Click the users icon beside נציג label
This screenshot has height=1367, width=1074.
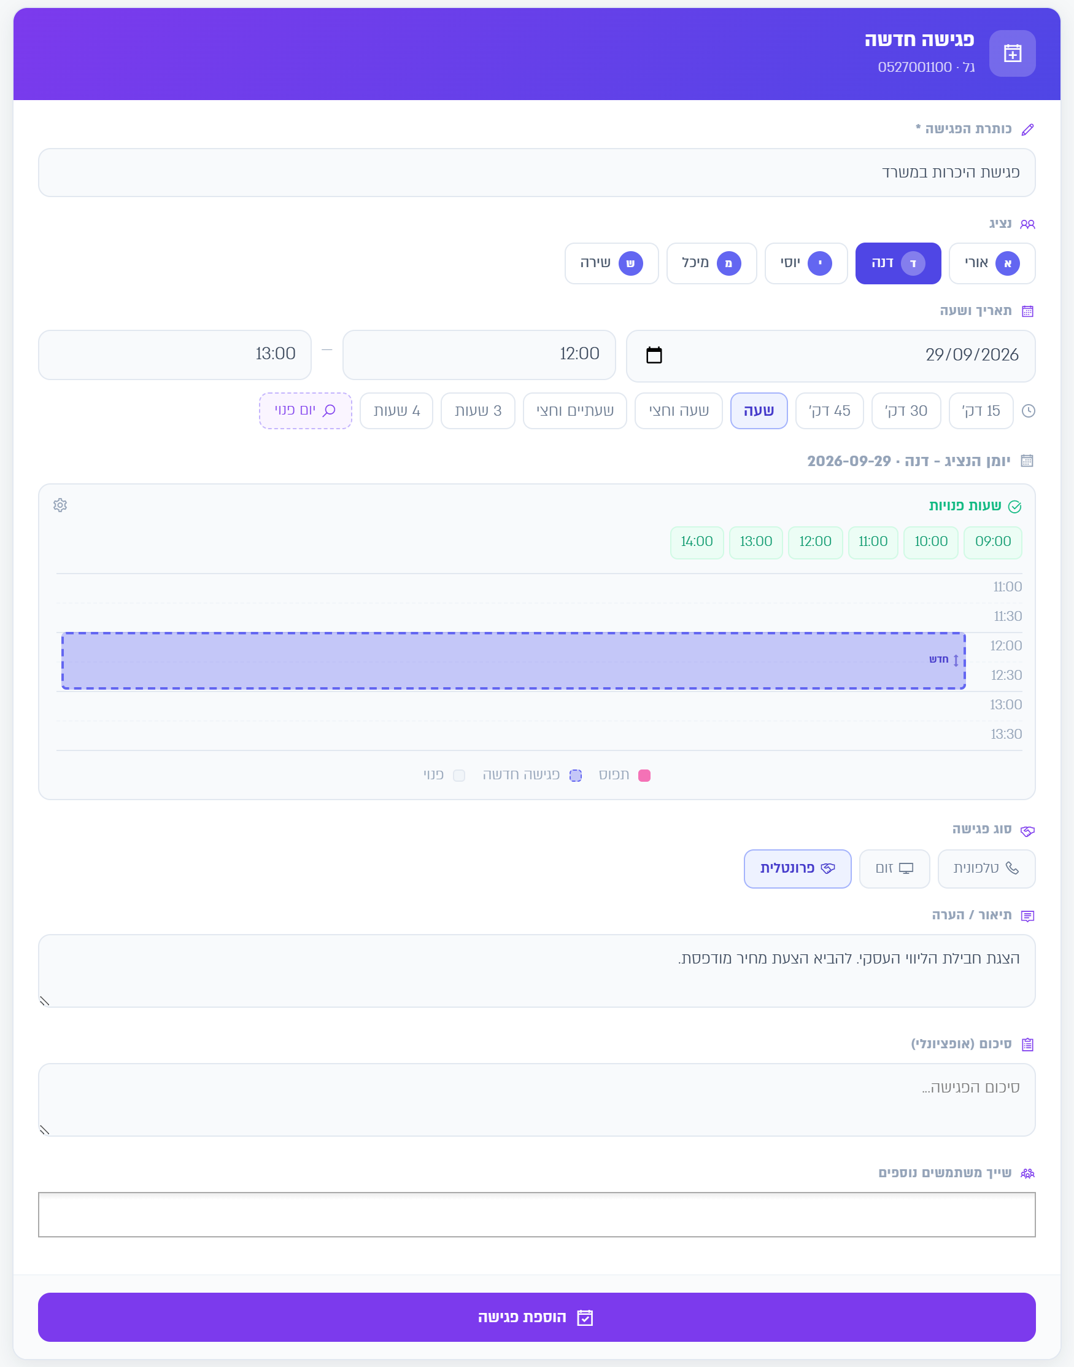tap(1027, 224)
